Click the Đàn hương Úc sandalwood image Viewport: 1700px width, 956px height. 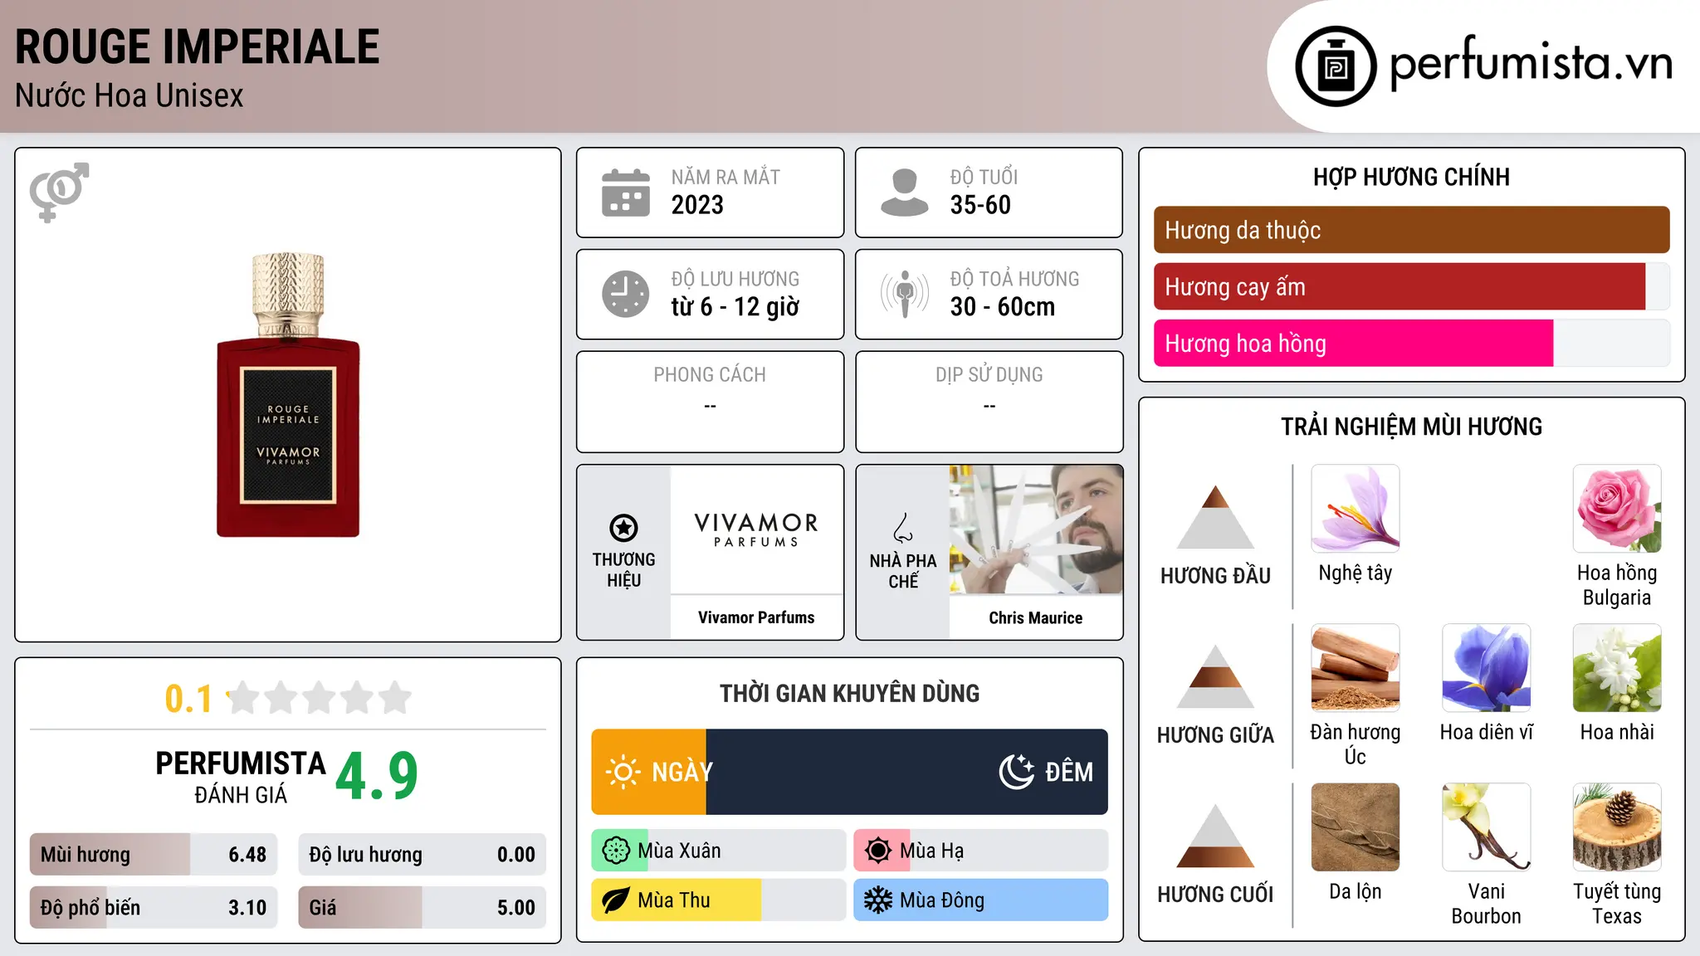pyautogui.click(x=1356, y=668)
